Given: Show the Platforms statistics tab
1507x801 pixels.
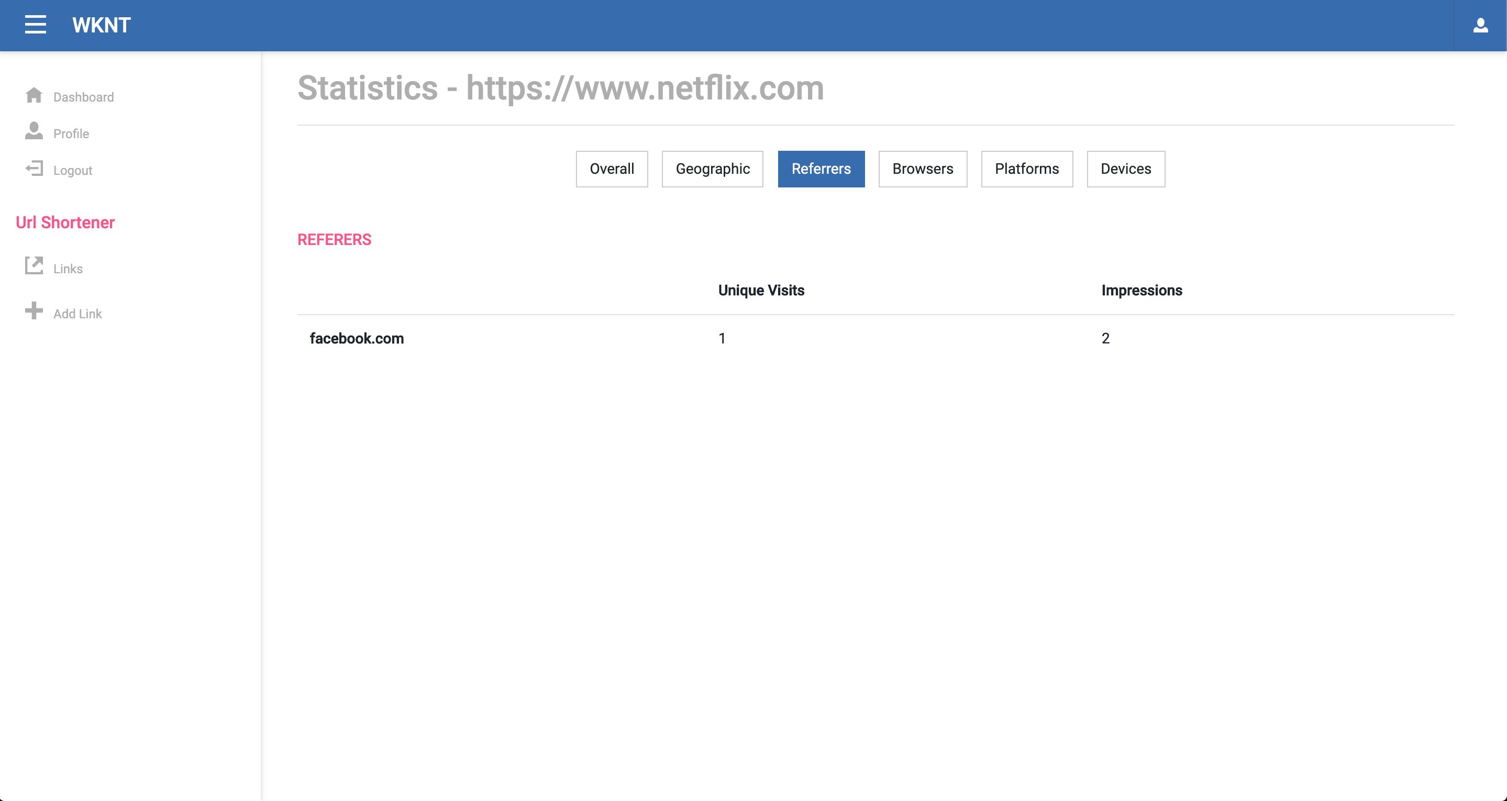Looking at the screenshot, I should tap(1026, 169).
